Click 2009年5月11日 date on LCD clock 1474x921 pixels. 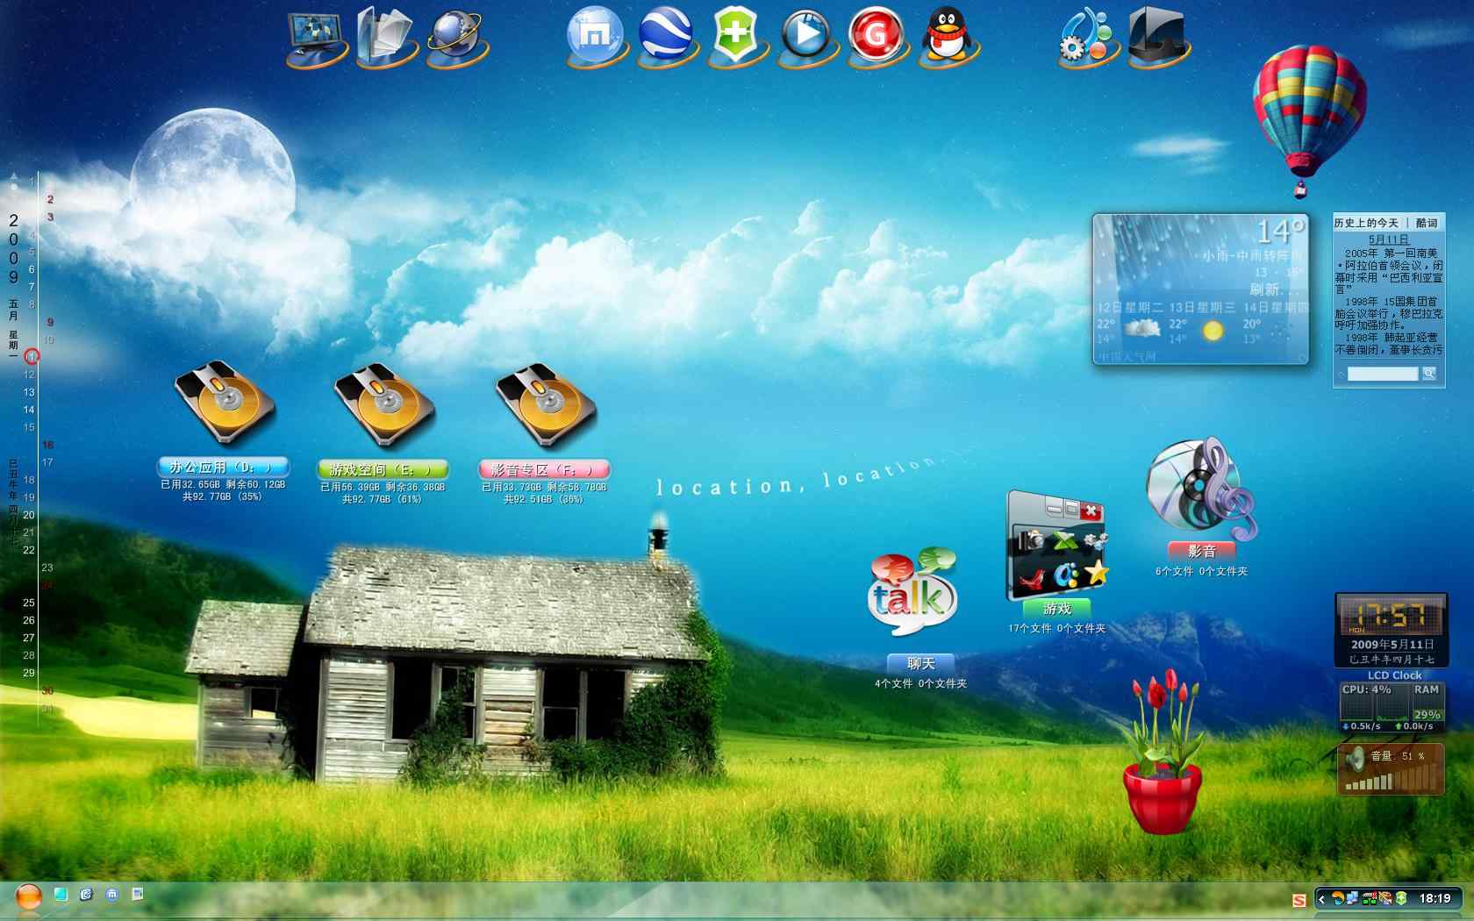click(x=1393, y=645)
